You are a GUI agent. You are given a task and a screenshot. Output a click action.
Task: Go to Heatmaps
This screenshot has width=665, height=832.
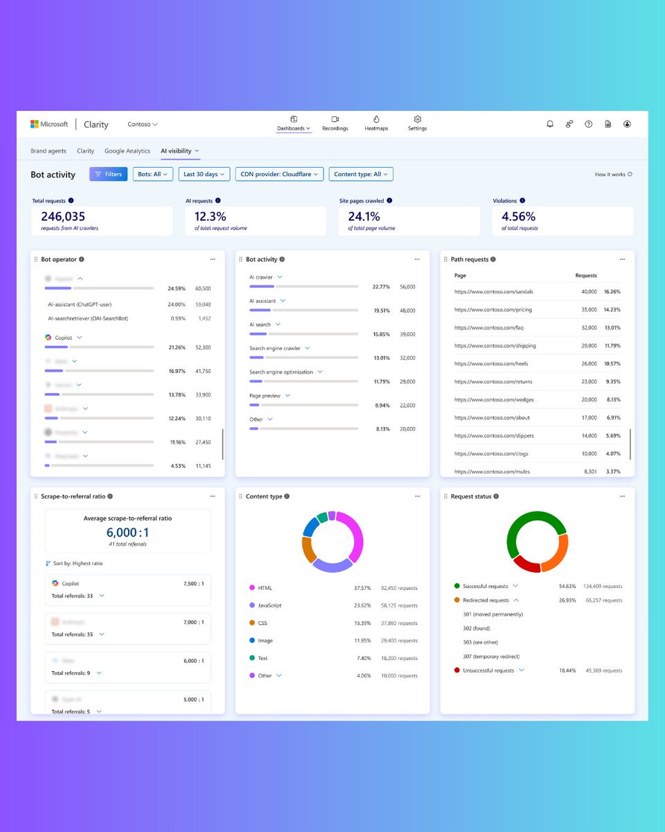click(376, 123)
